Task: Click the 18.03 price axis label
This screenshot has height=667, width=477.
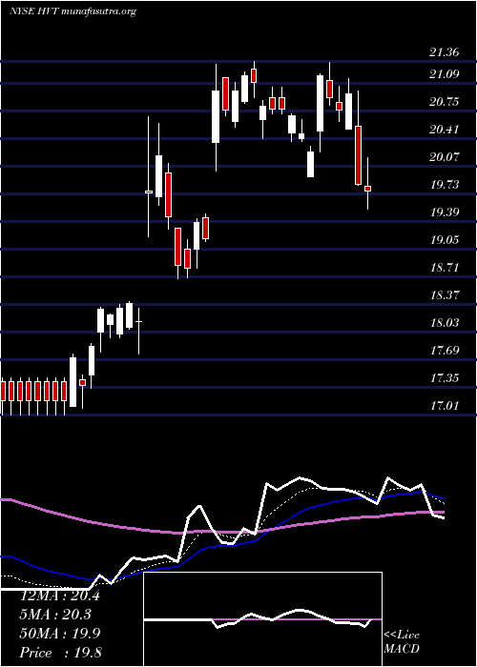Action: coord(445,323)
